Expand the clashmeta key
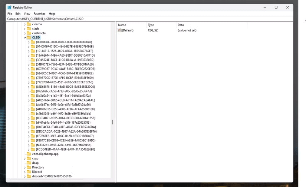This screenshot has width=306, height=187. [x=25, y=33]
